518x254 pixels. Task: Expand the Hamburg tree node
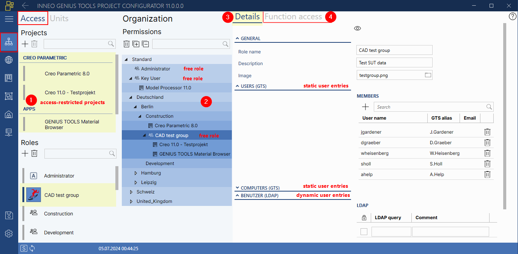[x=136, y=173]
